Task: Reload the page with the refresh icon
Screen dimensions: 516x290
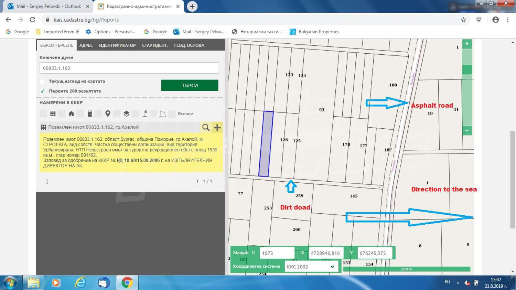Action: pyautogui.click(x=32, y=20)
